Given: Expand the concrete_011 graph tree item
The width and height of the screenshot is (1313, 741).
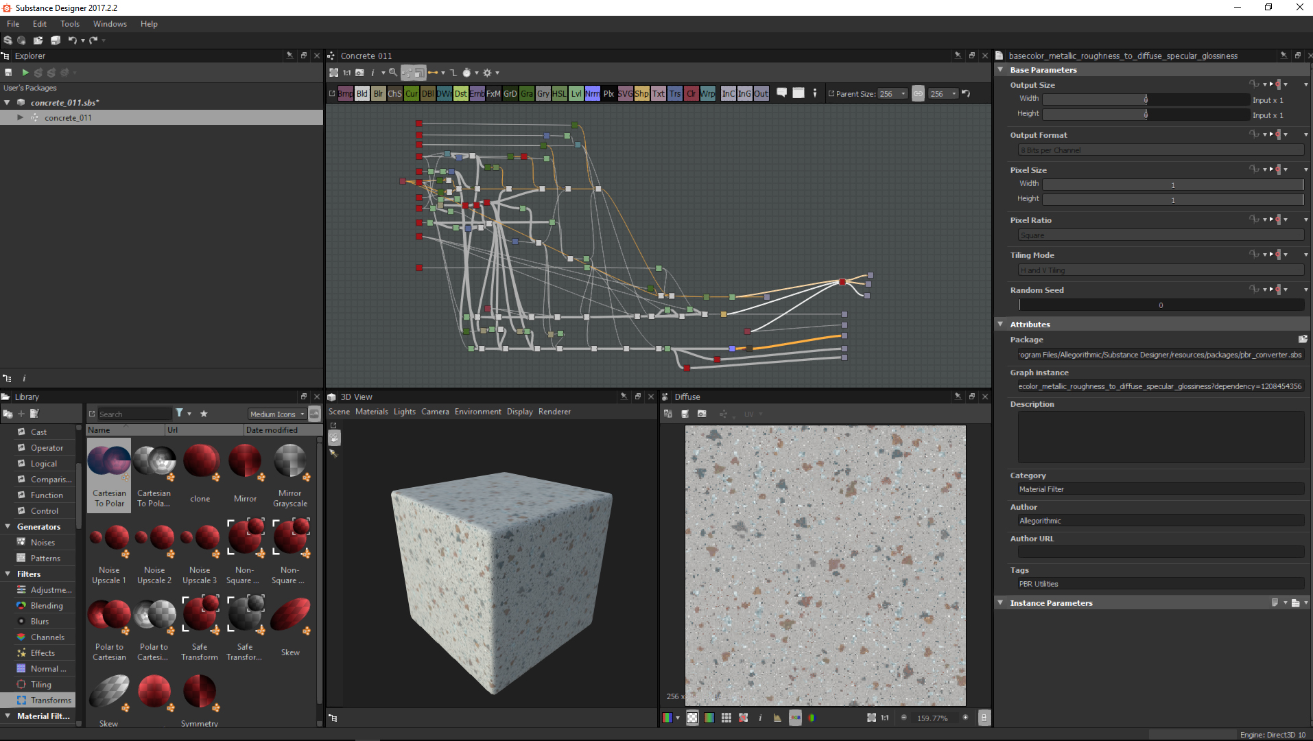Looking at the screenshot, I should 21,117.
